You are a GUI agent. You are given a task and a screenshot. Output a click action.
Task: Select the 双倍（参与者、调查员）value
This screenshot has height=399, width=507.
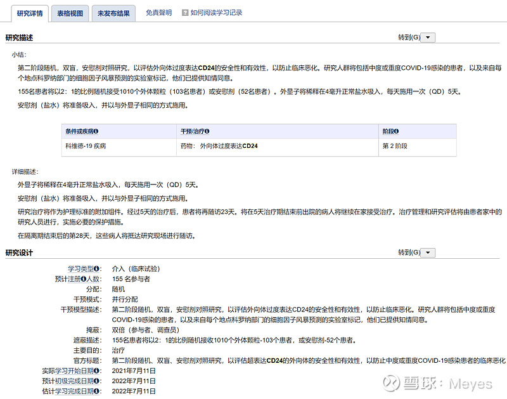(146, 330)
